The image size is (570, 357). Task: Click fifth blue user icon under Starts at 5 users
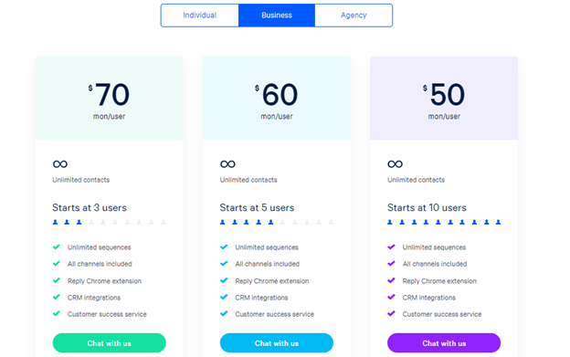coord(270,222)
